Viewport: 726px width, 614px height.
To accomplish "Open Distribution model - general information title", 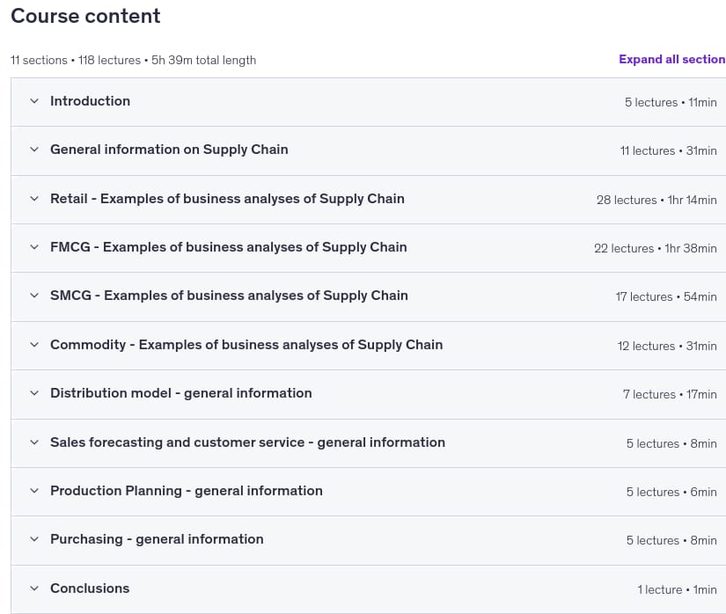I will coord(181,393).
